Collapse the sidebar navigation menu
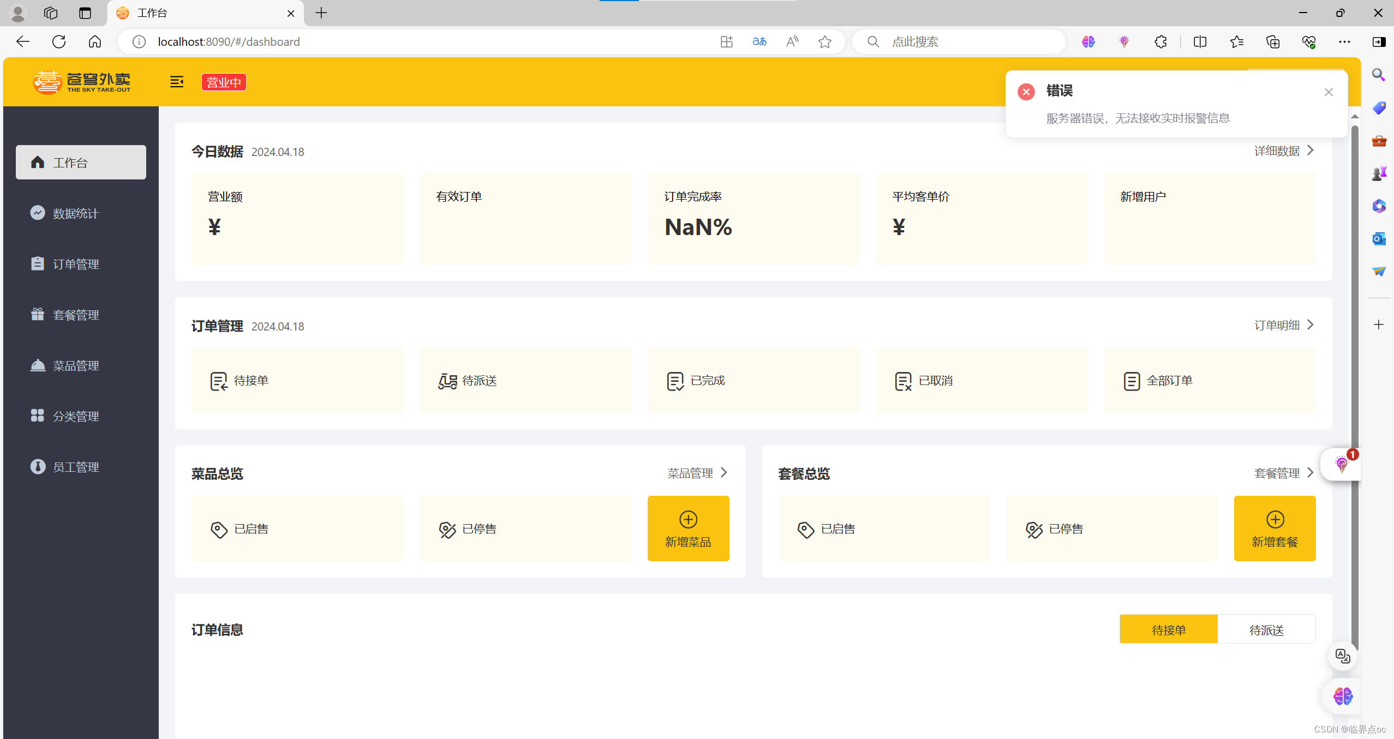Screen dimensions: 1394x739 (x=176, y=82)
